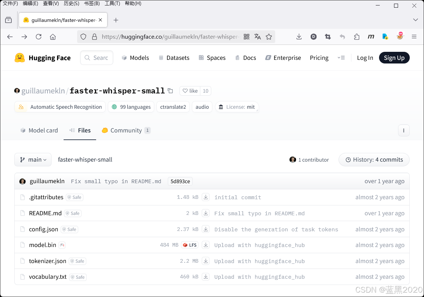
Task: Open the Pricing navigation link
Action: (319, 58)
